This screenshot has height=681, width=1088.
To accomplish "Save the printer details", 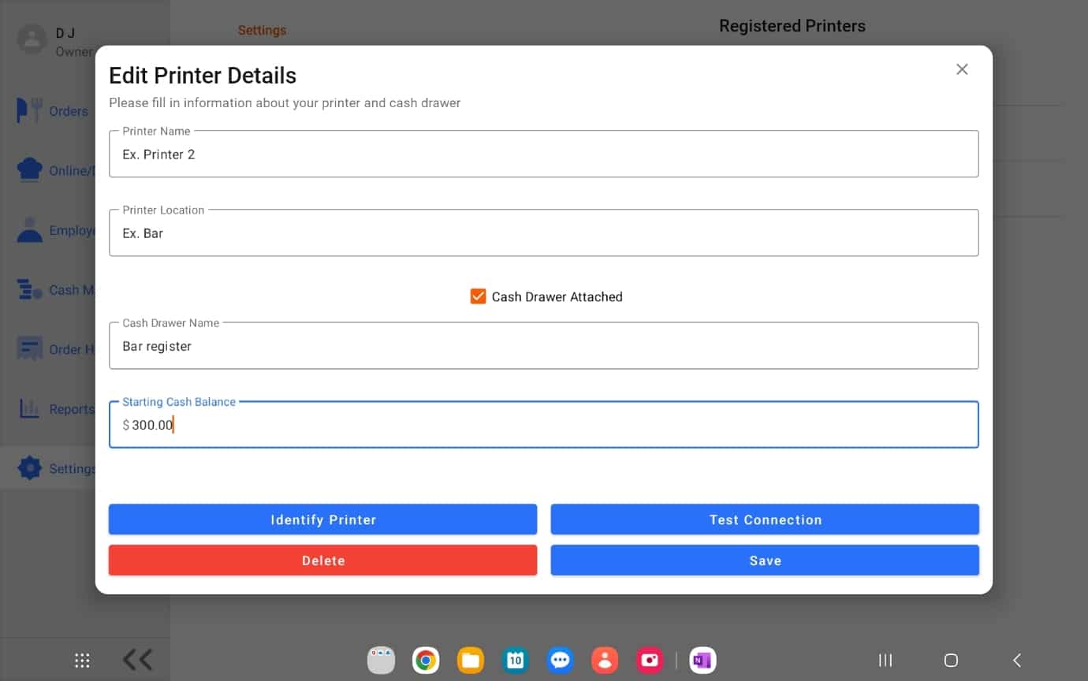I will (x=765, y=560).
